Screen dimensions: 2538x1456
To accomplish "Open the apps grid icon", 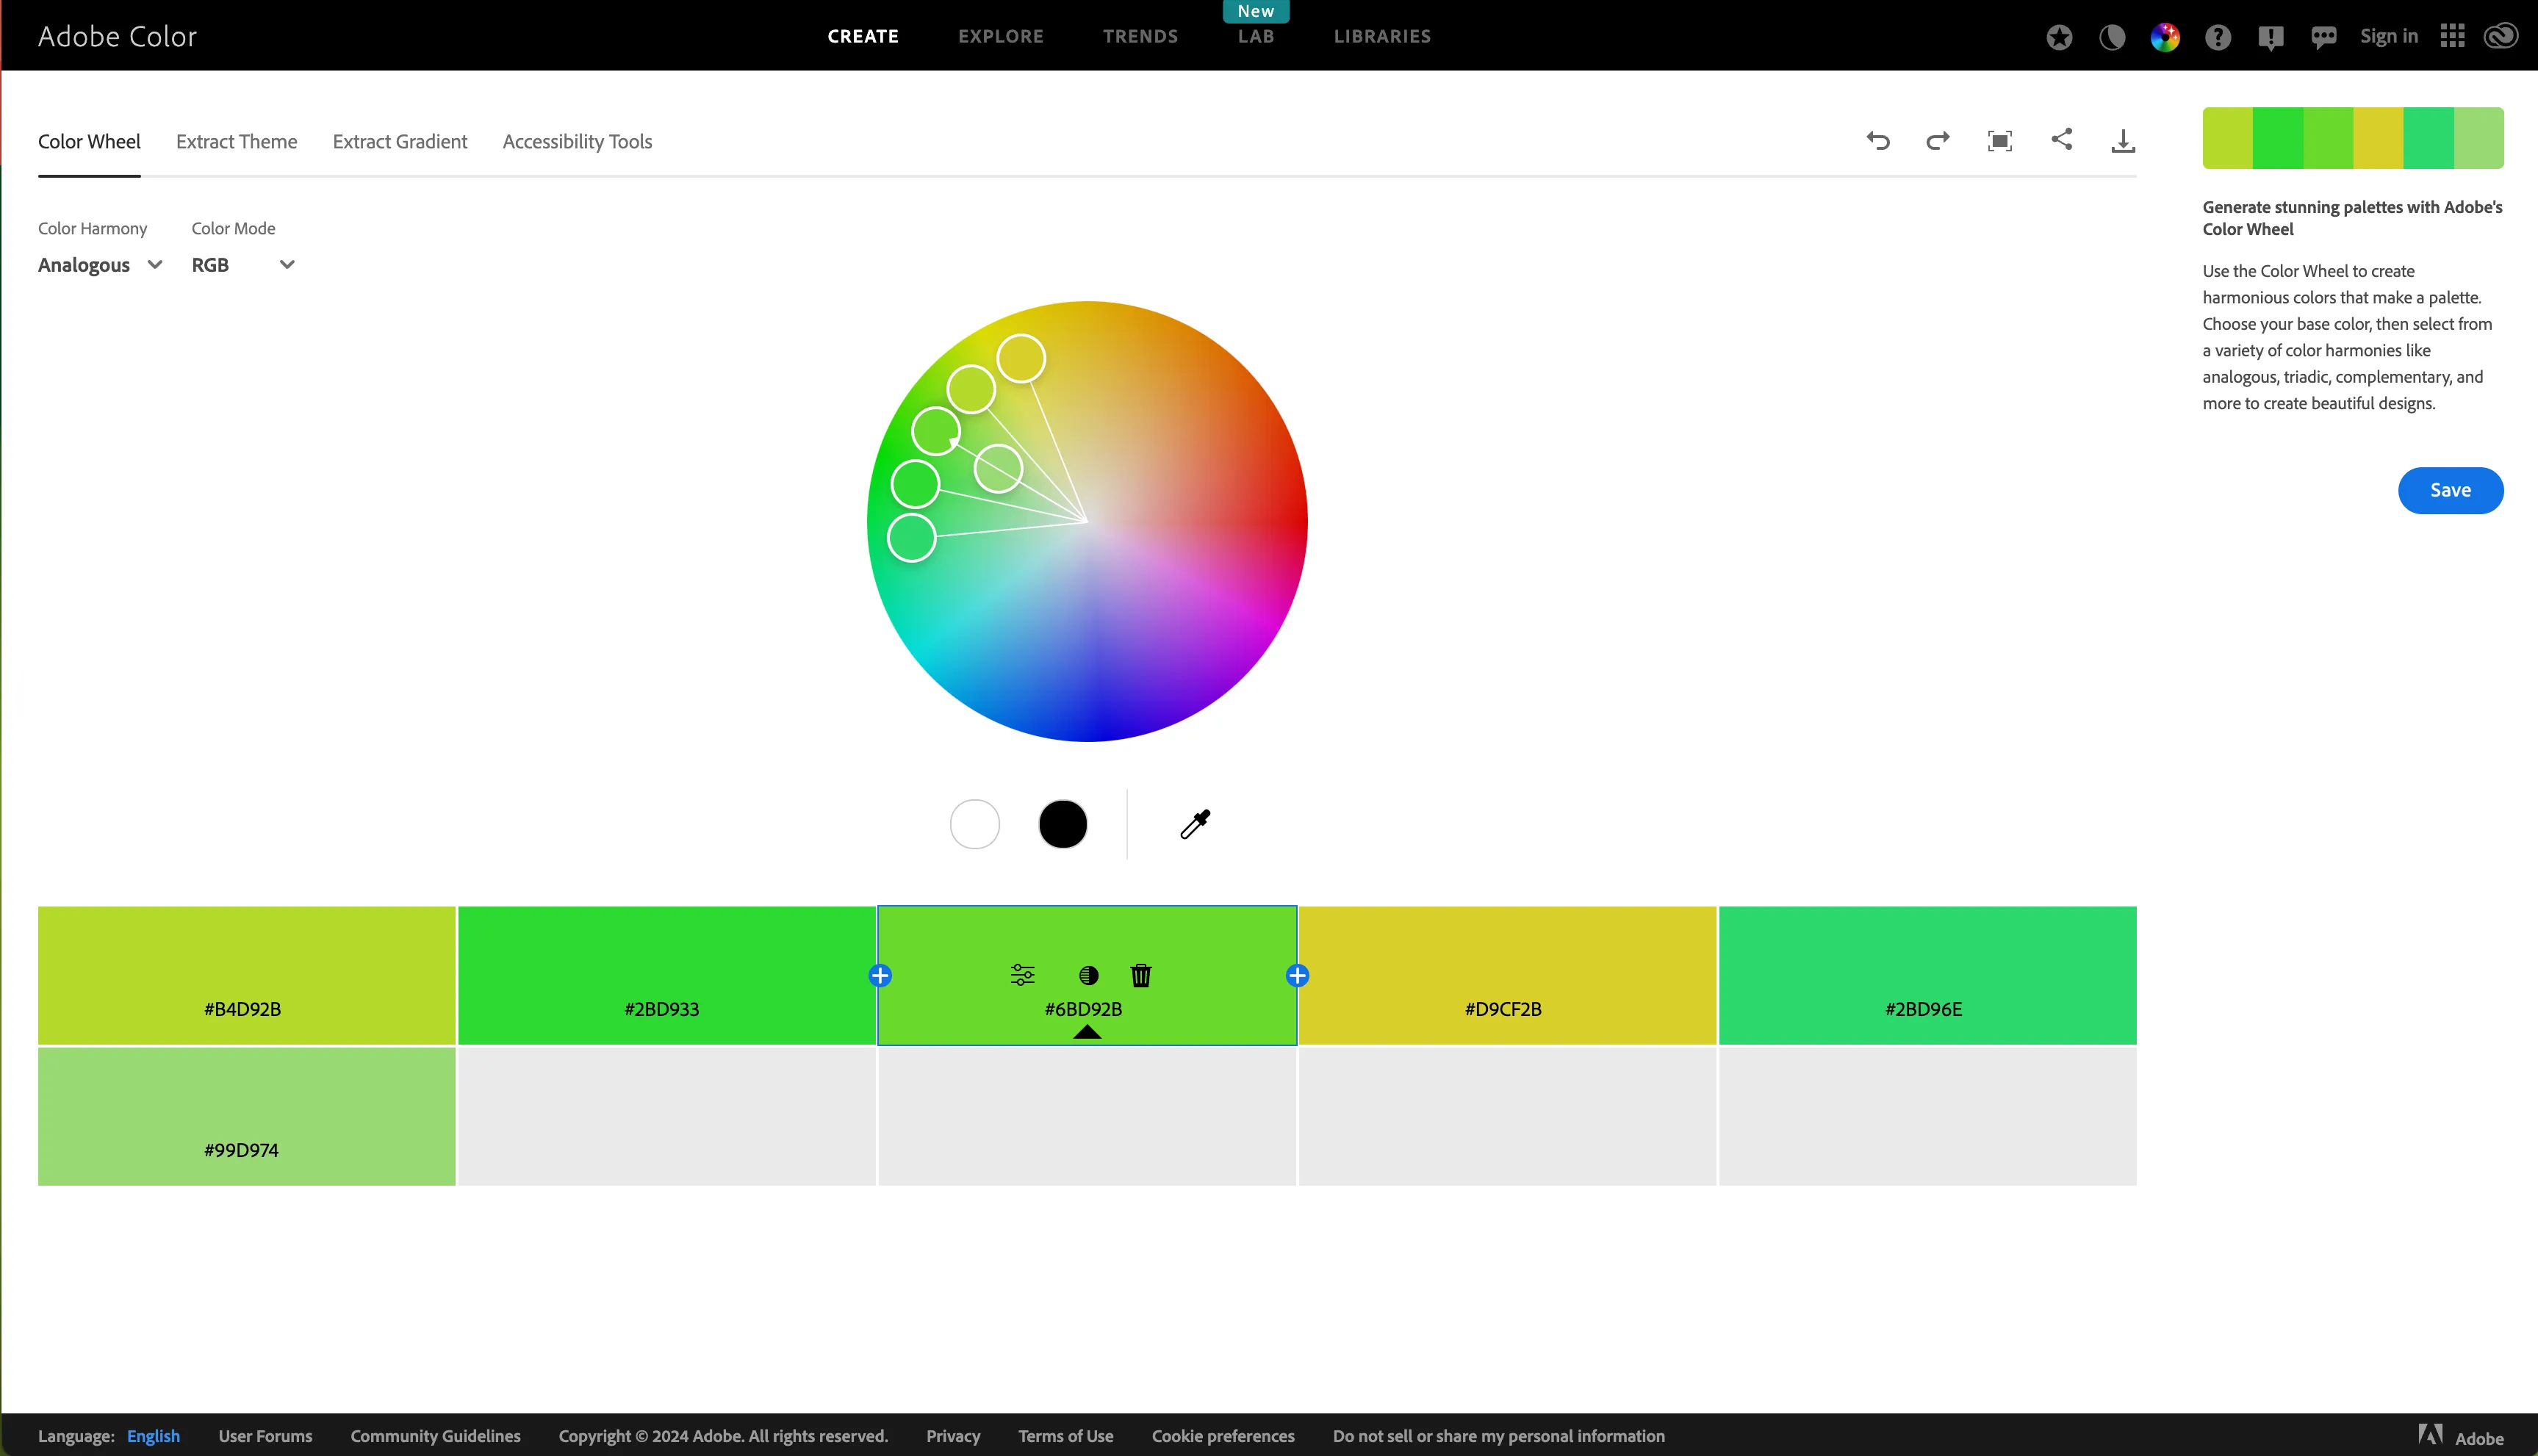I will click(x=2452, y=37).
